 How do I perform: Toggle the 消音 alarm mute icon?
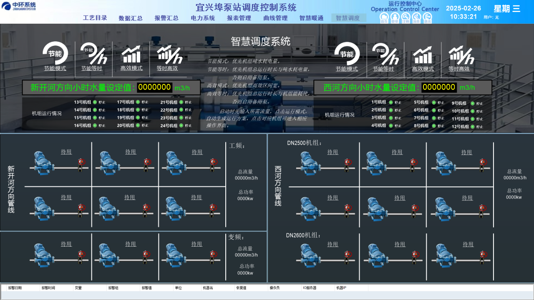point(416,17)
